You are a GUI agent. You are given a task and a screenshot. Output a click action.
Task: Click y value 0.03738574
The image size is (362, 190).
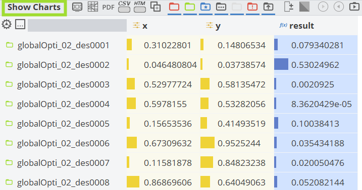(x=241, y=65)
